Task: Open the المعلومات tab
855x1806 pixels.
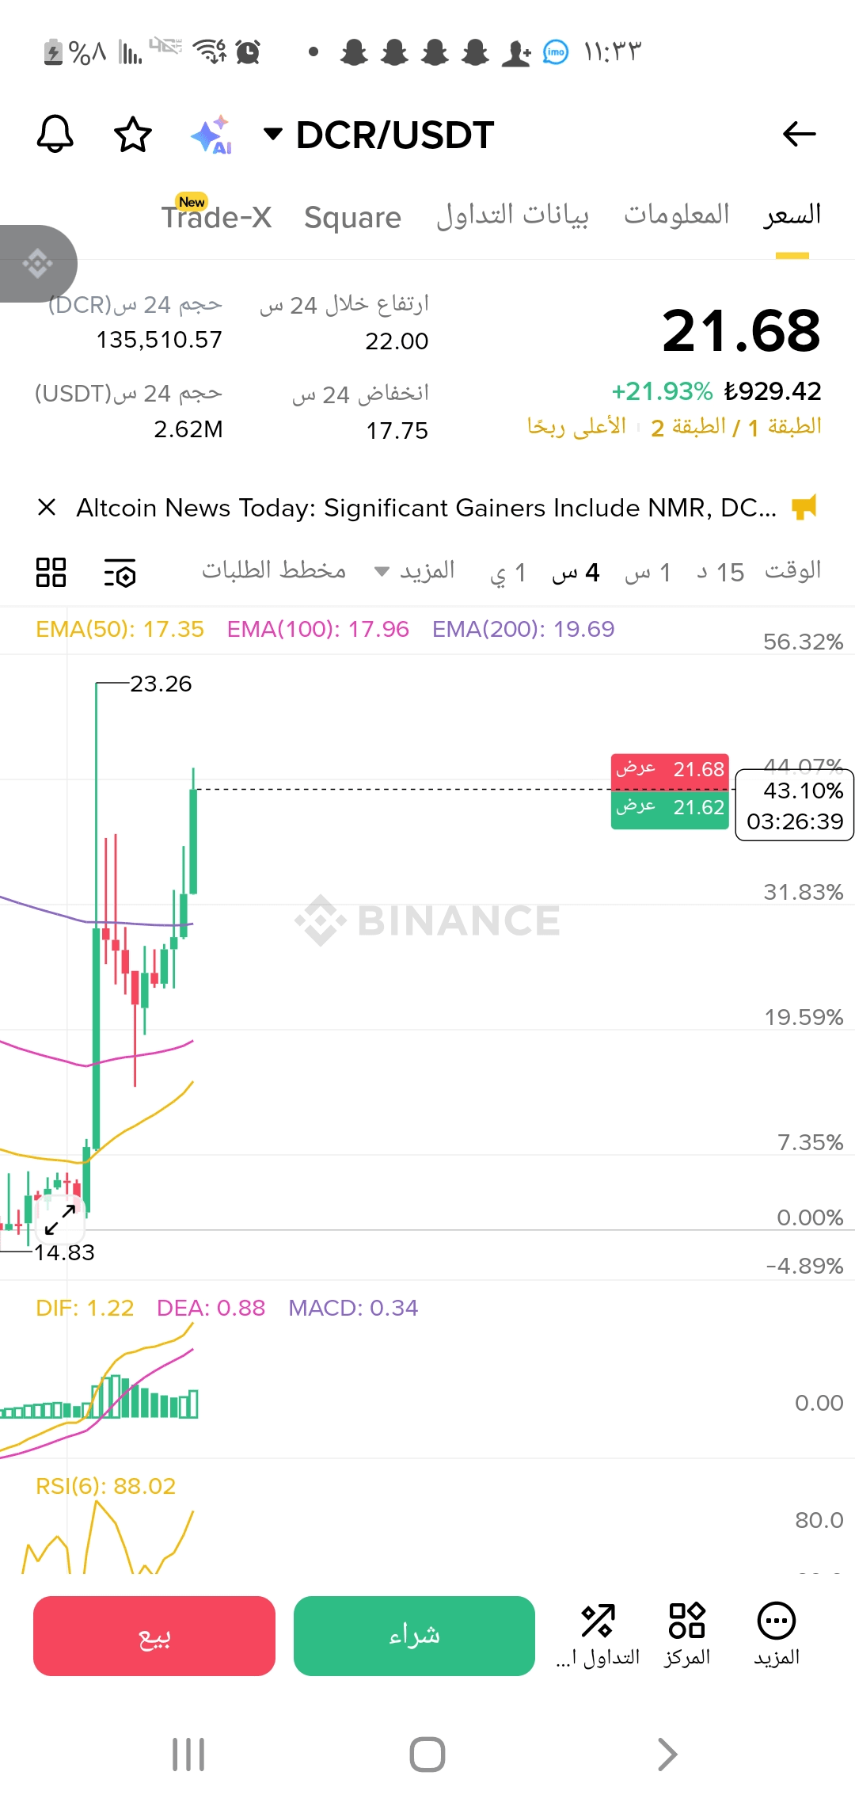Action: pos(676,214)
